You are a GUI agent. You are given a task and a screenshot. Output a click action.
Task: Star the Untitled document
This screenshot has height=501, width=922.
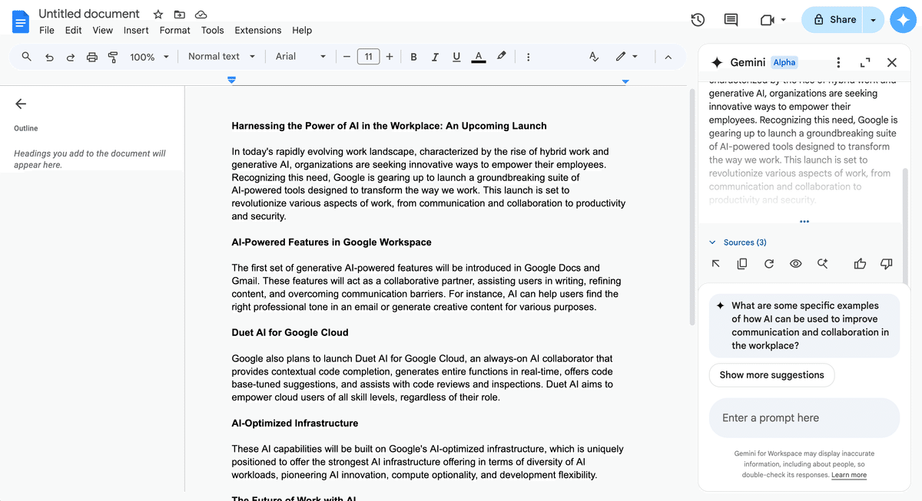pyautogui.click(x=158, y=14)
